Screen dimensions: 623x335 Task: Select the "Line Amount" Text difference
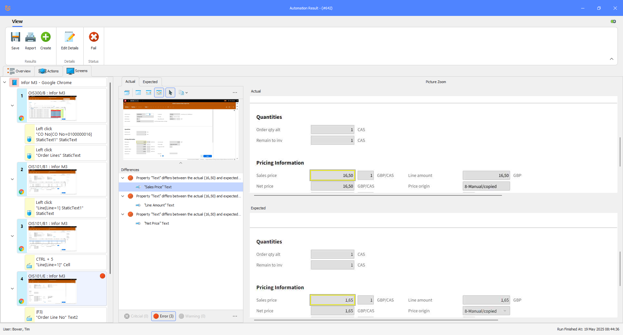(181, 205)
